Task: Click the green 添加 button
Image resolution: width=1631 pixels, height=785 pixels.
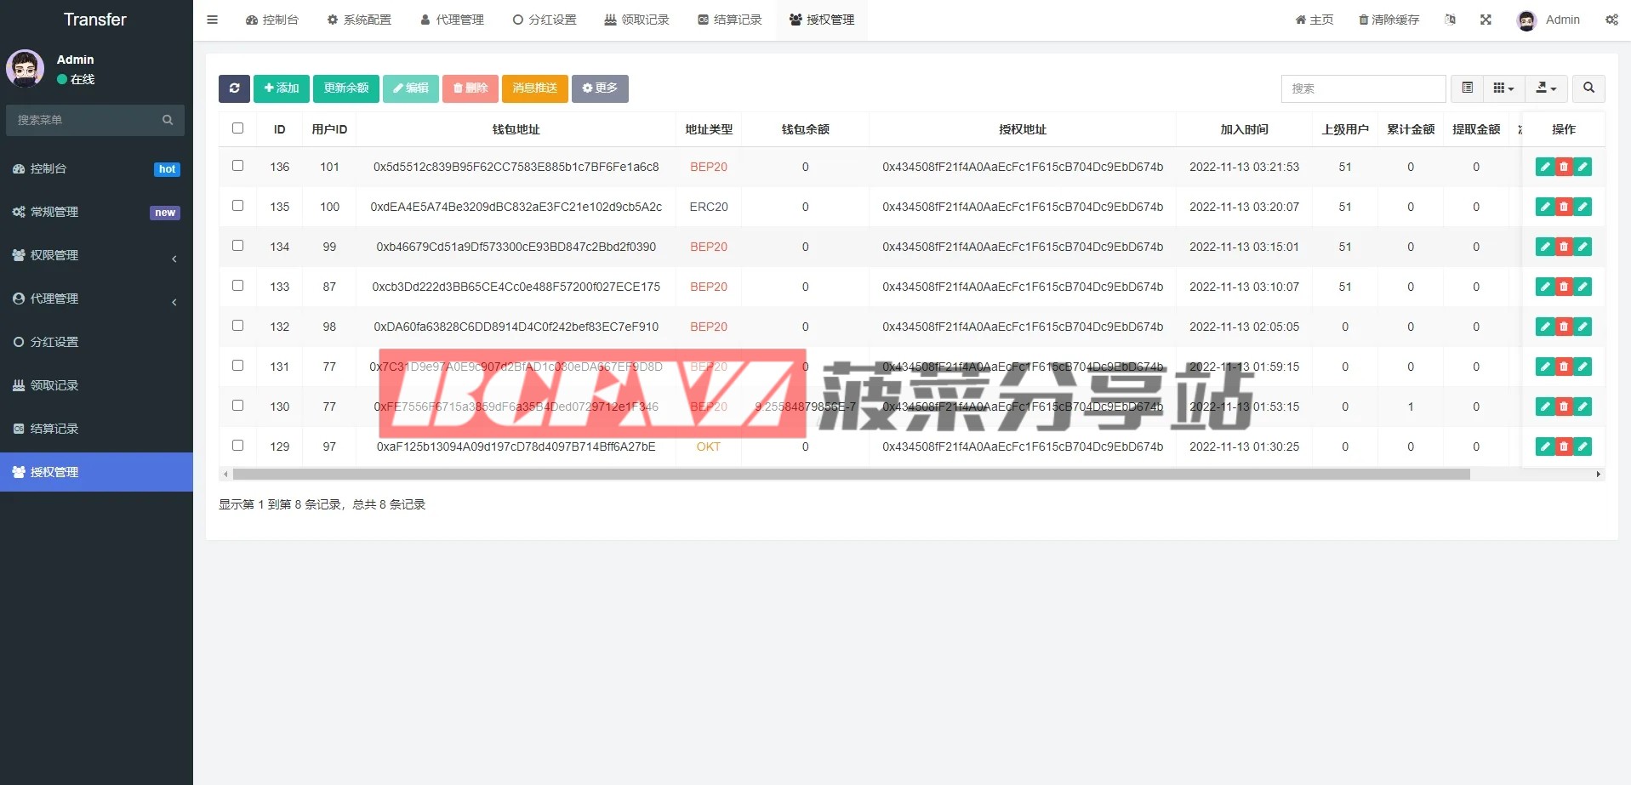Action: tap(281, 88)
